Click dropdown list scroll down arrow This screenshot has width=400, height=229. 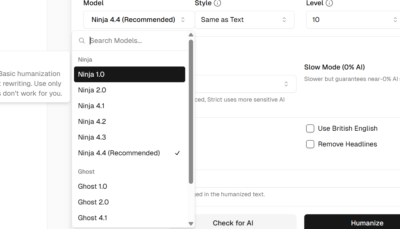point(191,224)
